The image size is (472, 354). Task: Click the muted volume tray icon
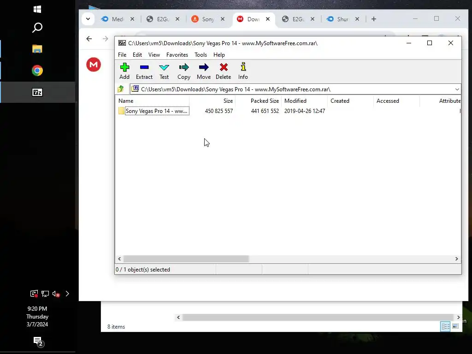[56, 294]
